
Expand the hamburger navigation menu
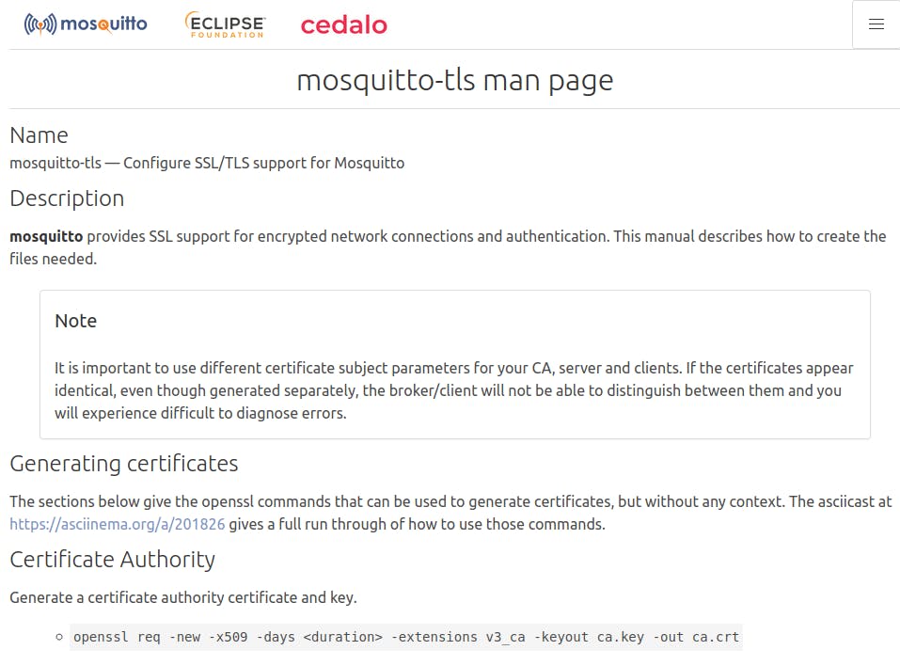pos(876,24)
